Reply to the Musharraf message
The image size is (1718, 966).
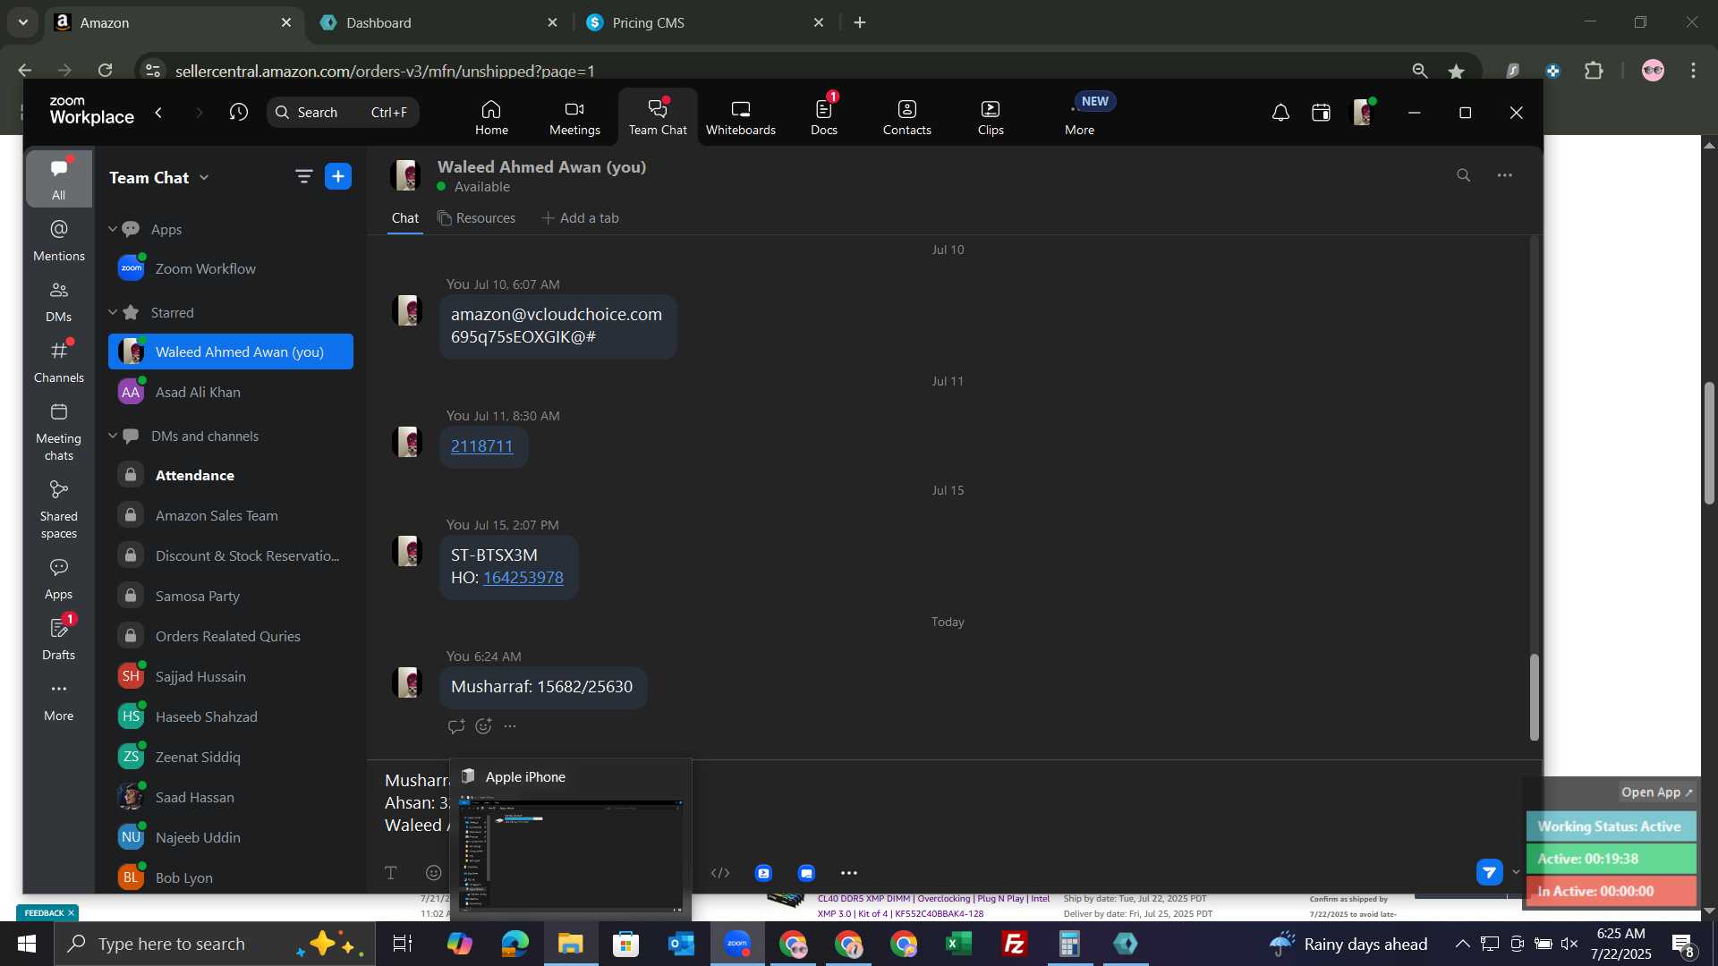tap(456, 726)
